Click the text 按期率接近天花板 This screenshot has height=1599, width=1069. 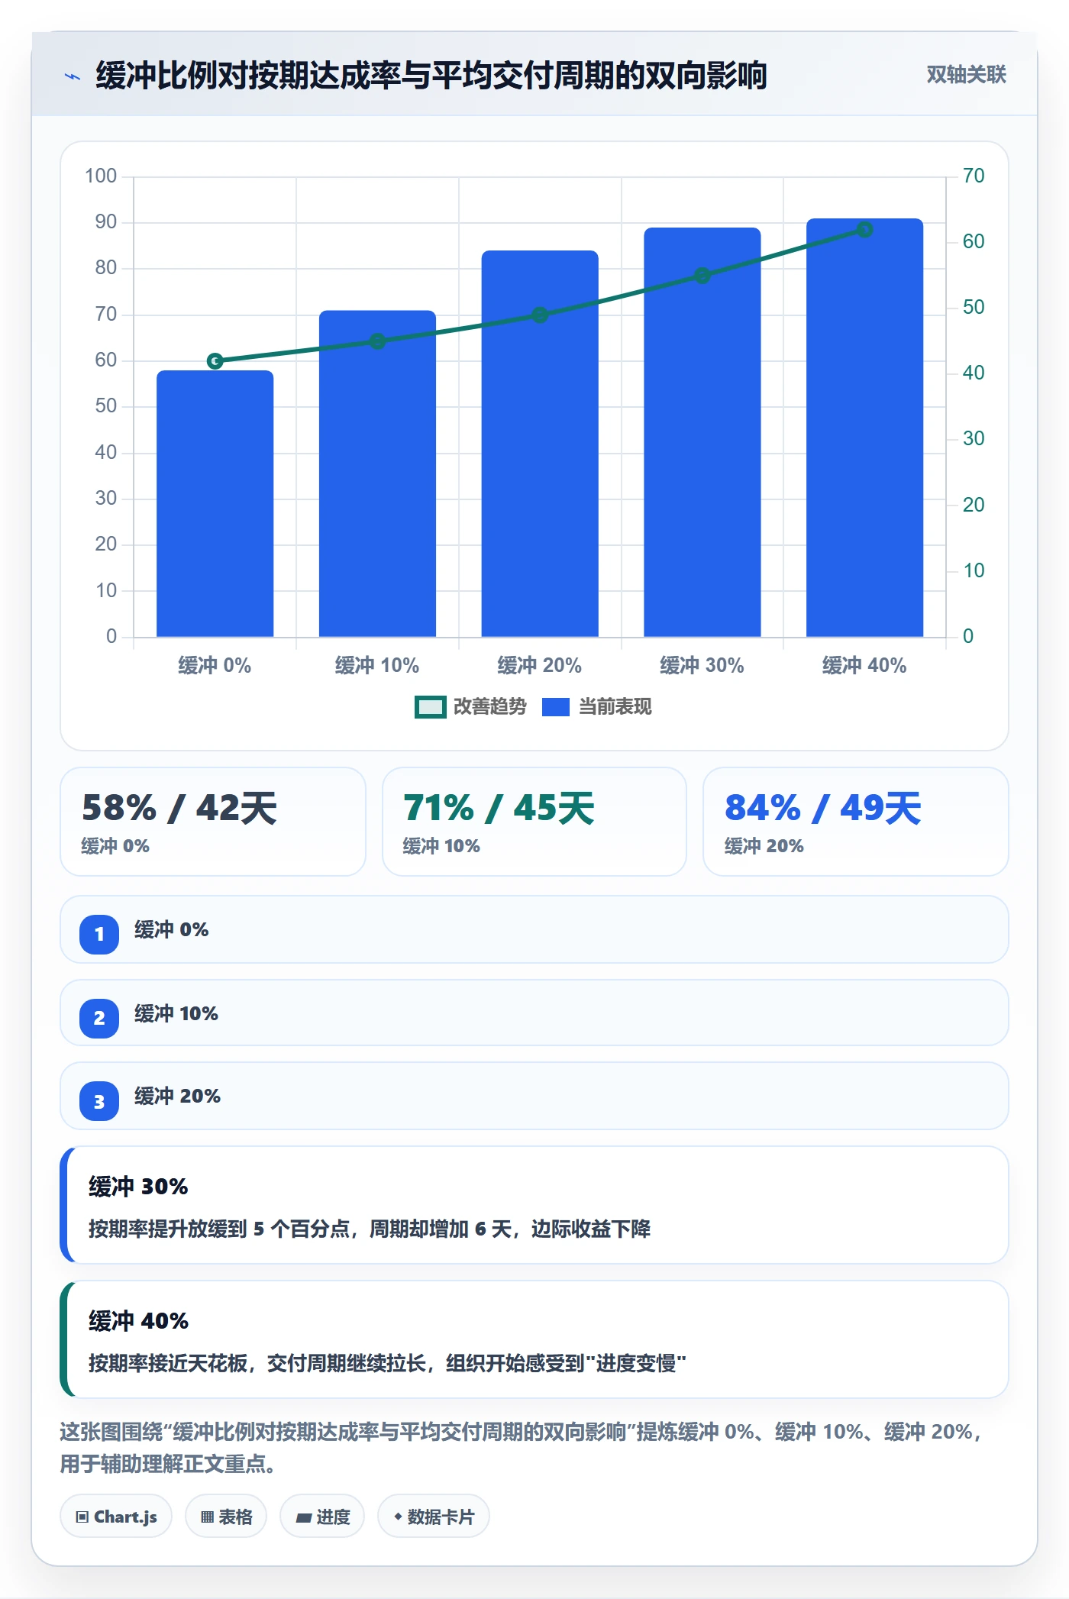[168, 1363]
